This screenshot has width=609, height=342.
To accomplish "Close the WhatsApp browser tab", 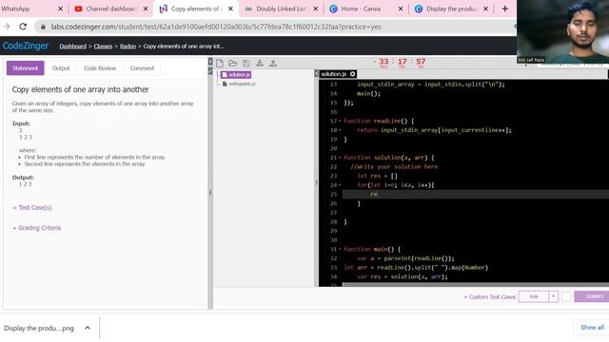I will click(60, 9).
